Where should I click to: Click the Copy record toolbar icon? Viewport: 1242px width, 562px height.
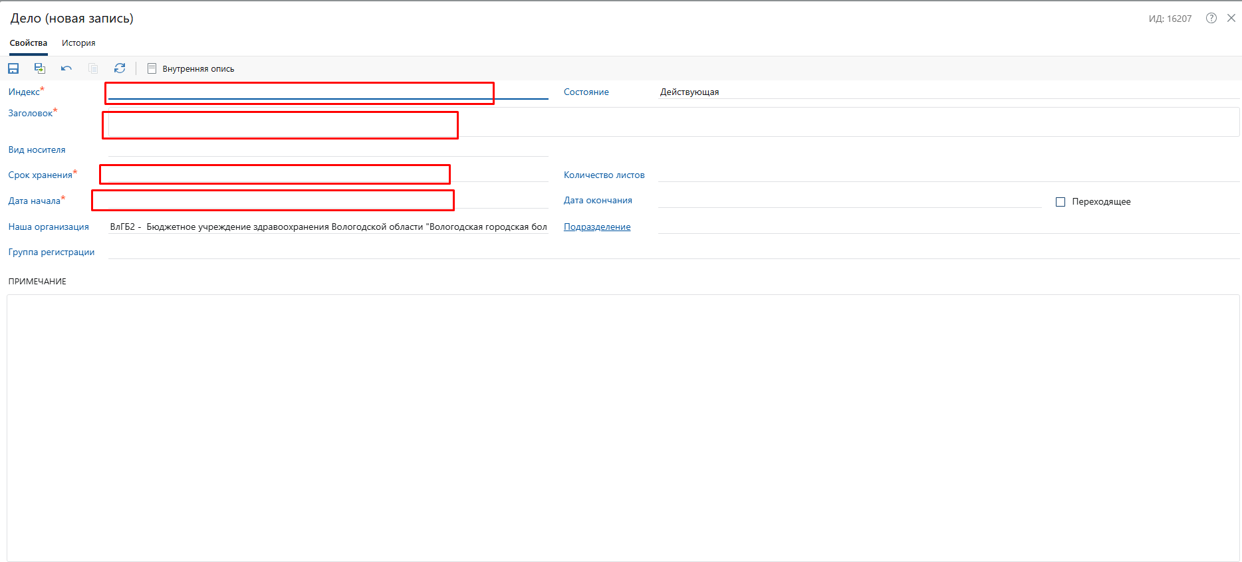coord(93,68)
